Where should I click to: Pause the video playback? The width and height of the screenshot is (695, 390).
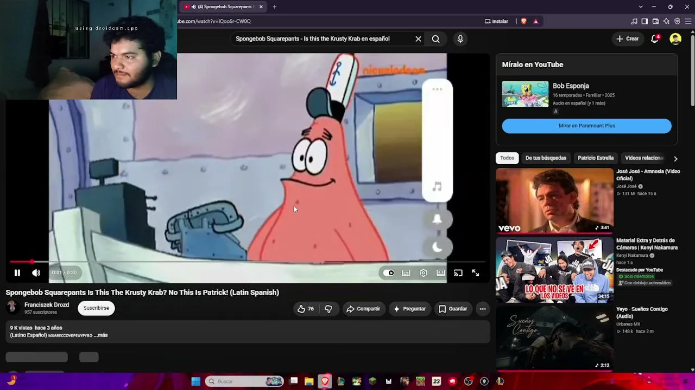point(17,273)
